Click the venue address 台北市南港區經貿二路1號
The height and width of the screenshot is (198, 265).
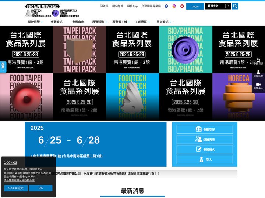coord(82,156)
